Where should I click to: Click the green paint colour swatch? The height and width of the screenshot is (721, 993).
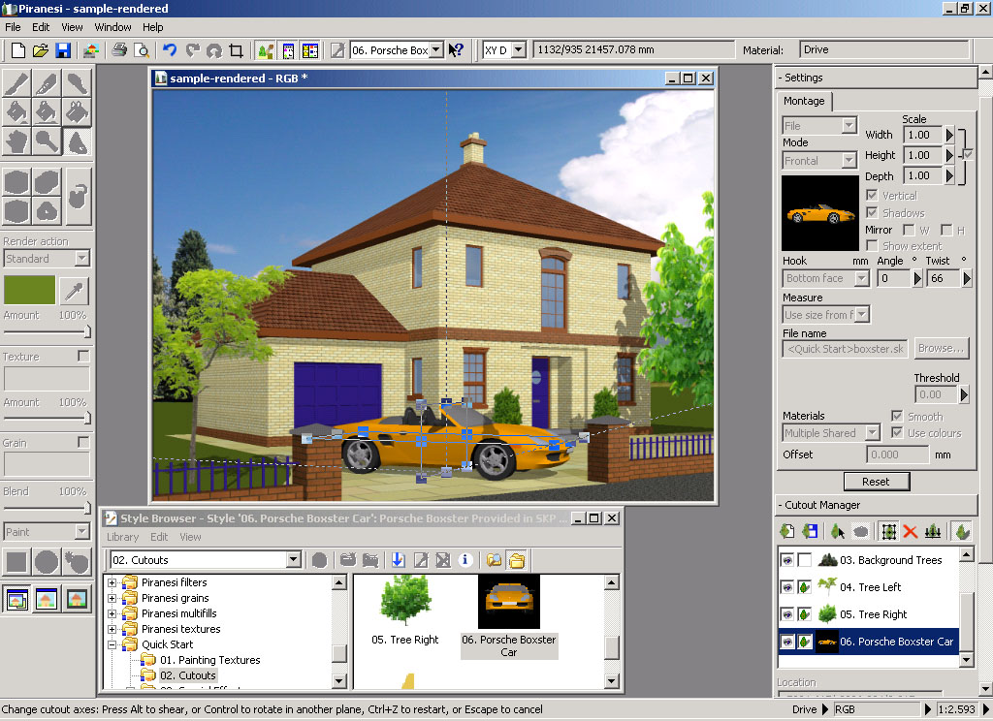(30, 291)
